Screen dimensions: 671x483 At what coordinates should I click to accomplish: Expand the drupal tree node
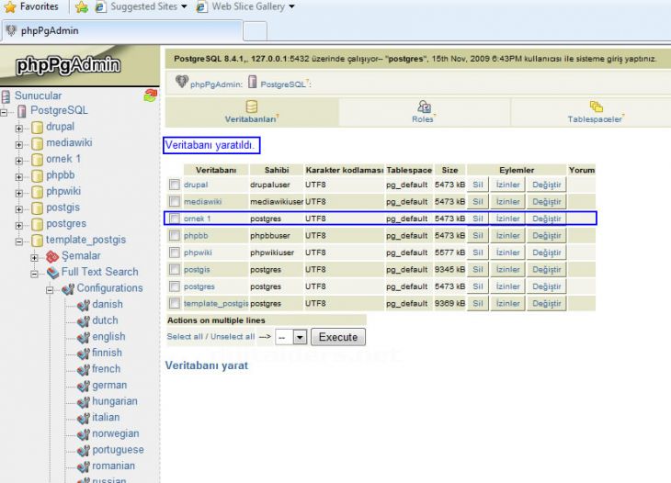click(x=18, y=129)
